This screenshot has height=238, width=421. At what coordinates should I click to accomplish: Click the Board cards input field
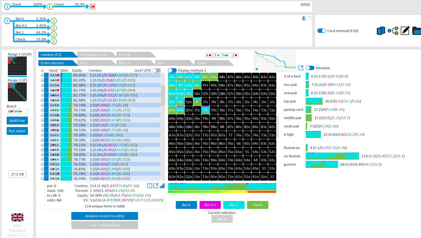click(x=17, y=111)
